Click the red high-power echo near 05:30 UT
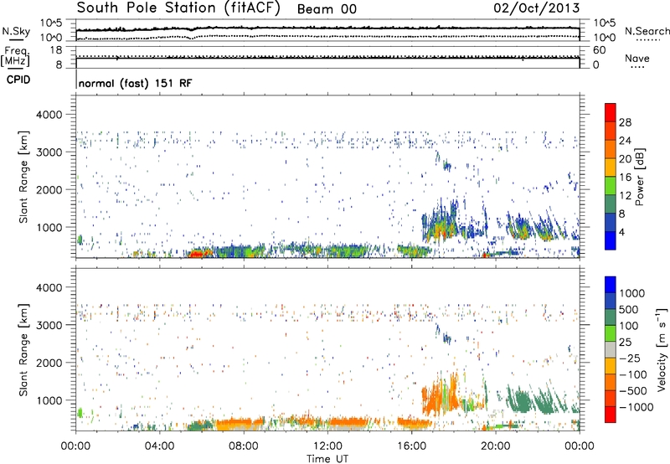 [x=197, y=254]
